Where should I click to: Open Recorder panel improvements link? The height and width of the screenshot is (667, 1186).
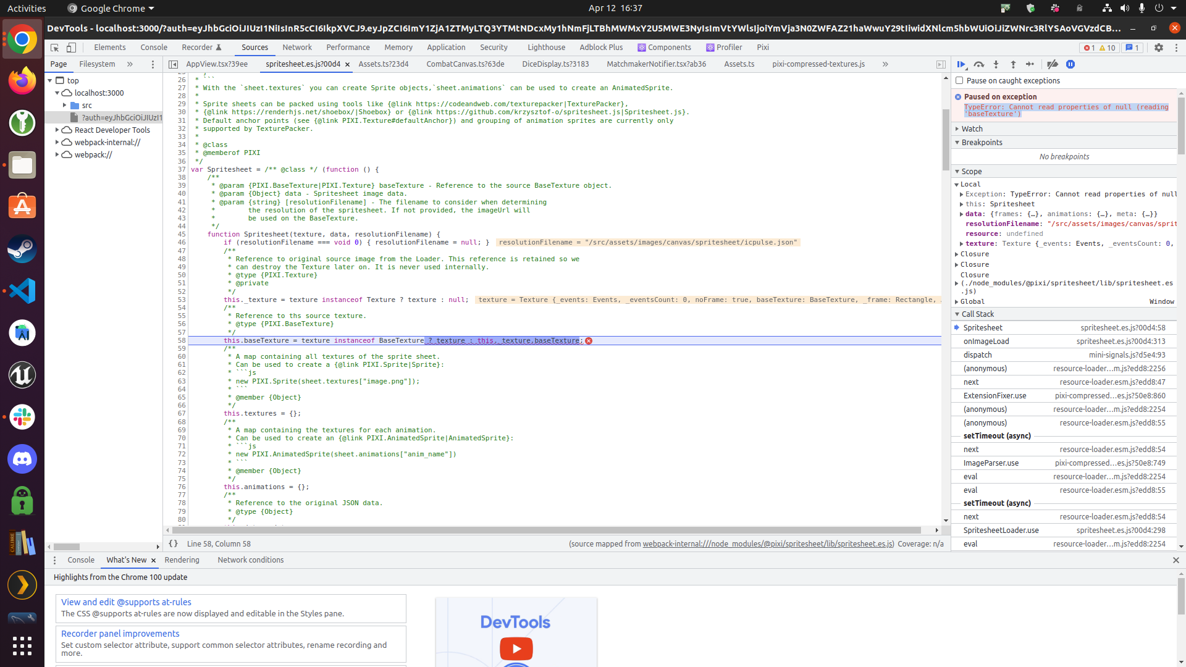[x=120, y=634]
